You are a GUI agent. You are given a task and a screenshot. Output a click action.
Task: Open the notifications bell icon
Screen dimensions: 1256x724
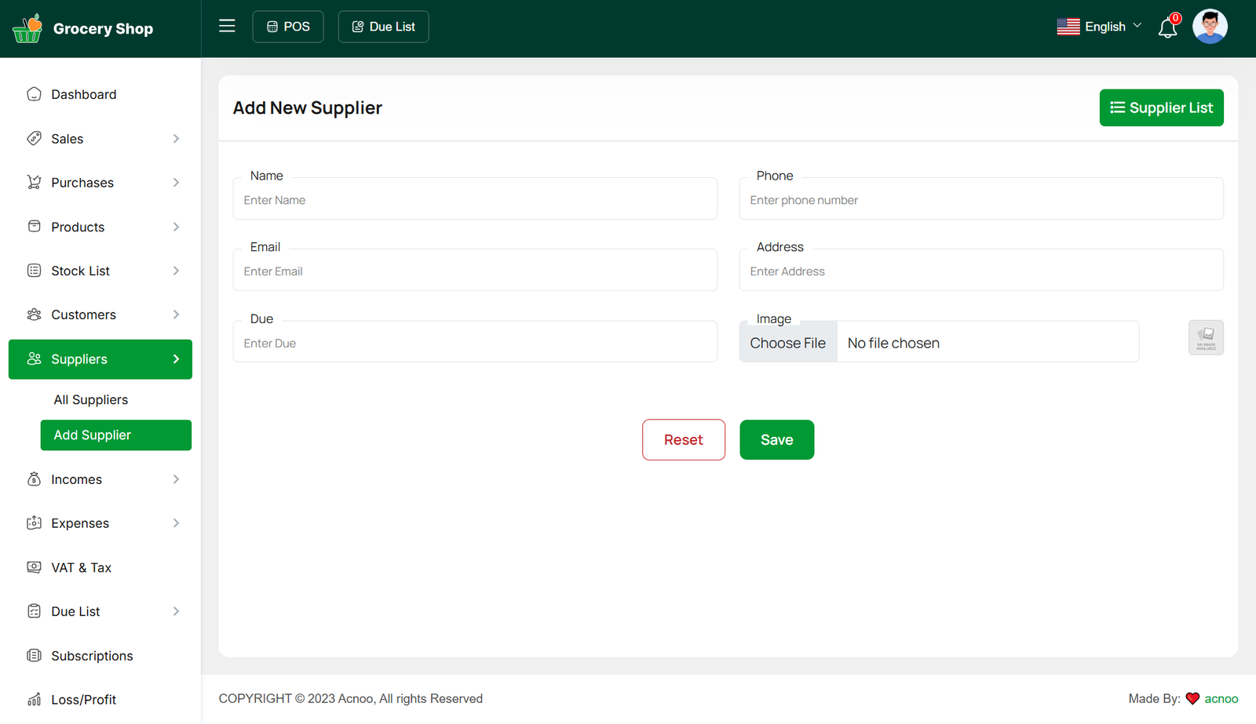point(1167,28)
